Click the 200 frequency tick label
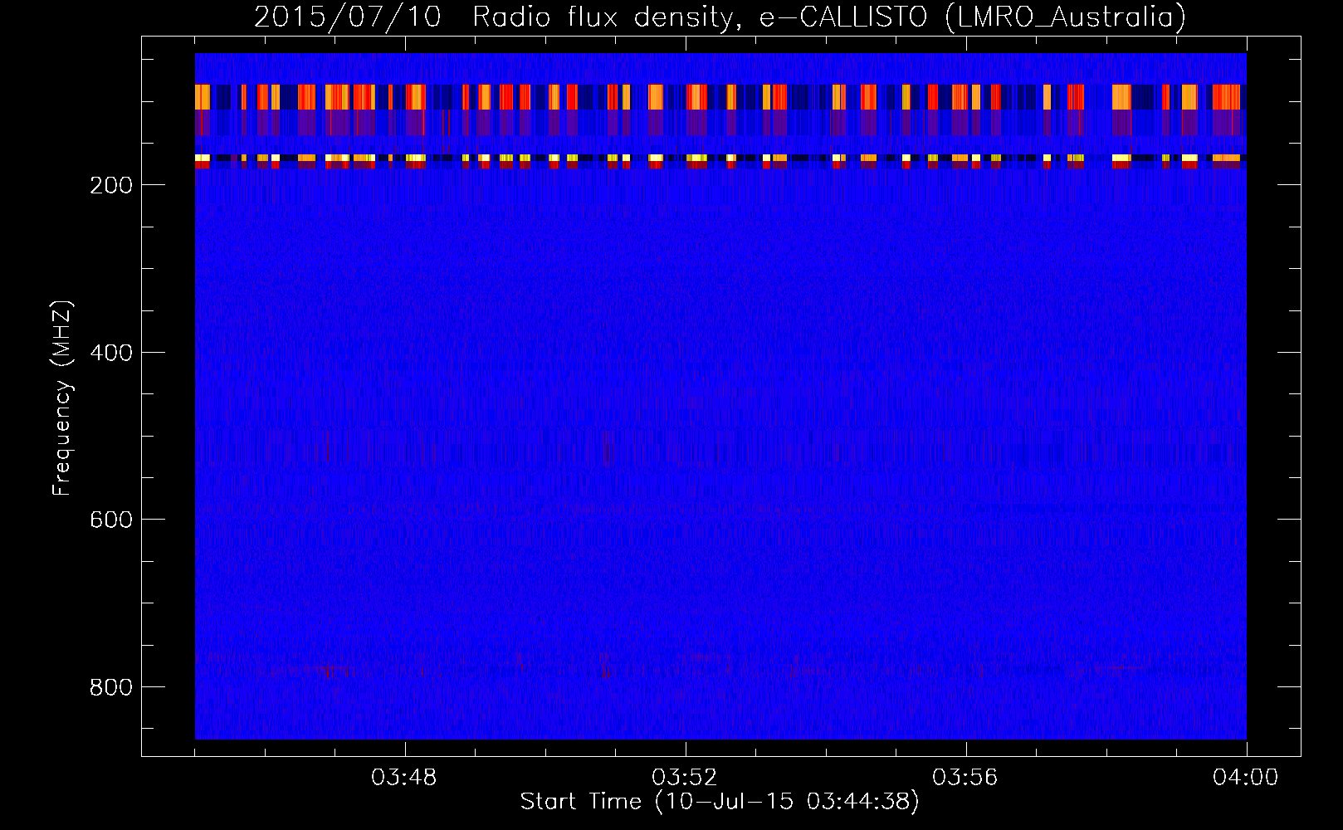Image resolution: width=1343 pixels, height=830 pixels. (111, 185)
